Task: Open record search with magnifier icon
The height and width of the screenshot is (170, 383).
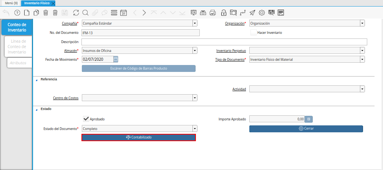Action: click(x=85, y=13)
